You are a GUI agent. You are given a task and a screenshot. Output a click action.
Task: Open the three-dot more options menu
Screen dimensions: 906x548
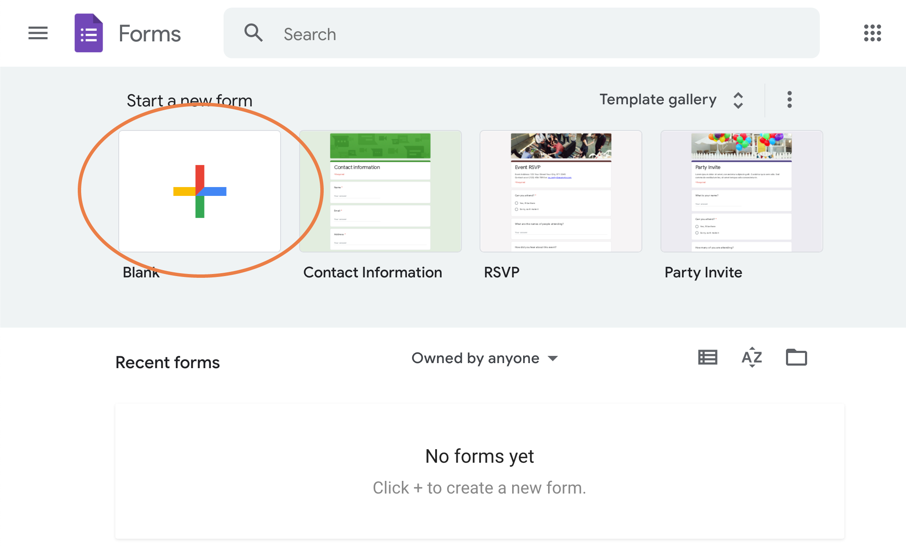pyautogui.click(x=789, y=100)
